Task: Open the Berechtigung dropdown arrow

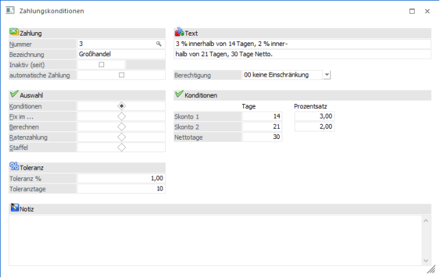Action: (326, 75)
